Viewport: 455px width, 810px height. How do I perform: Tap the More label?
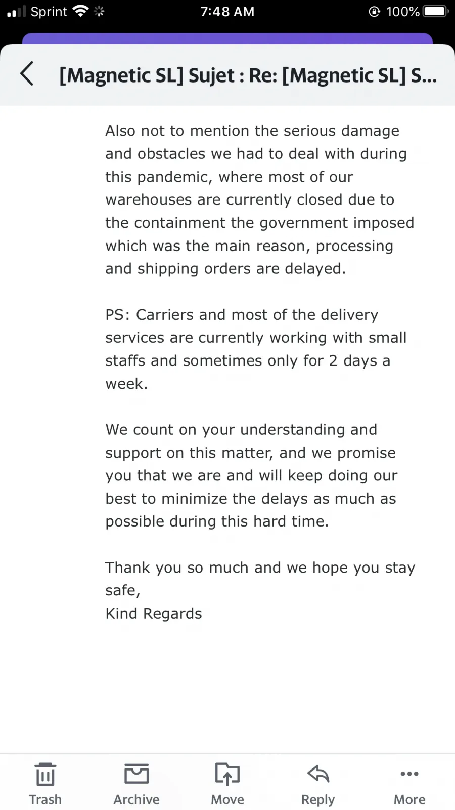click(409, 799)
